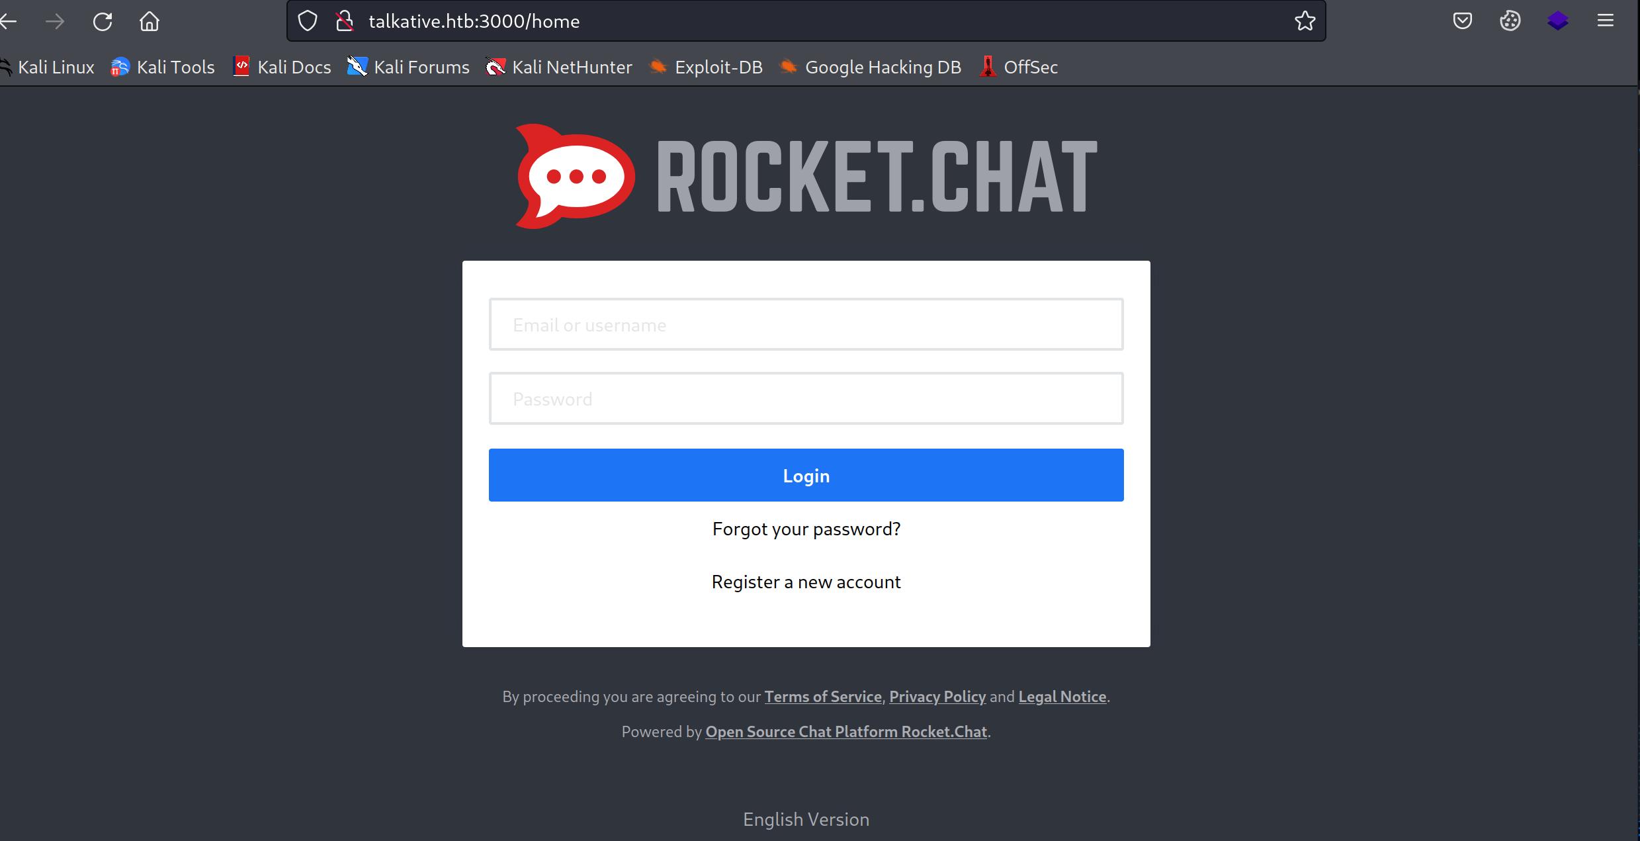
Task: Open the Firefox hamburger menu
Action: [x=1606, y=21]
